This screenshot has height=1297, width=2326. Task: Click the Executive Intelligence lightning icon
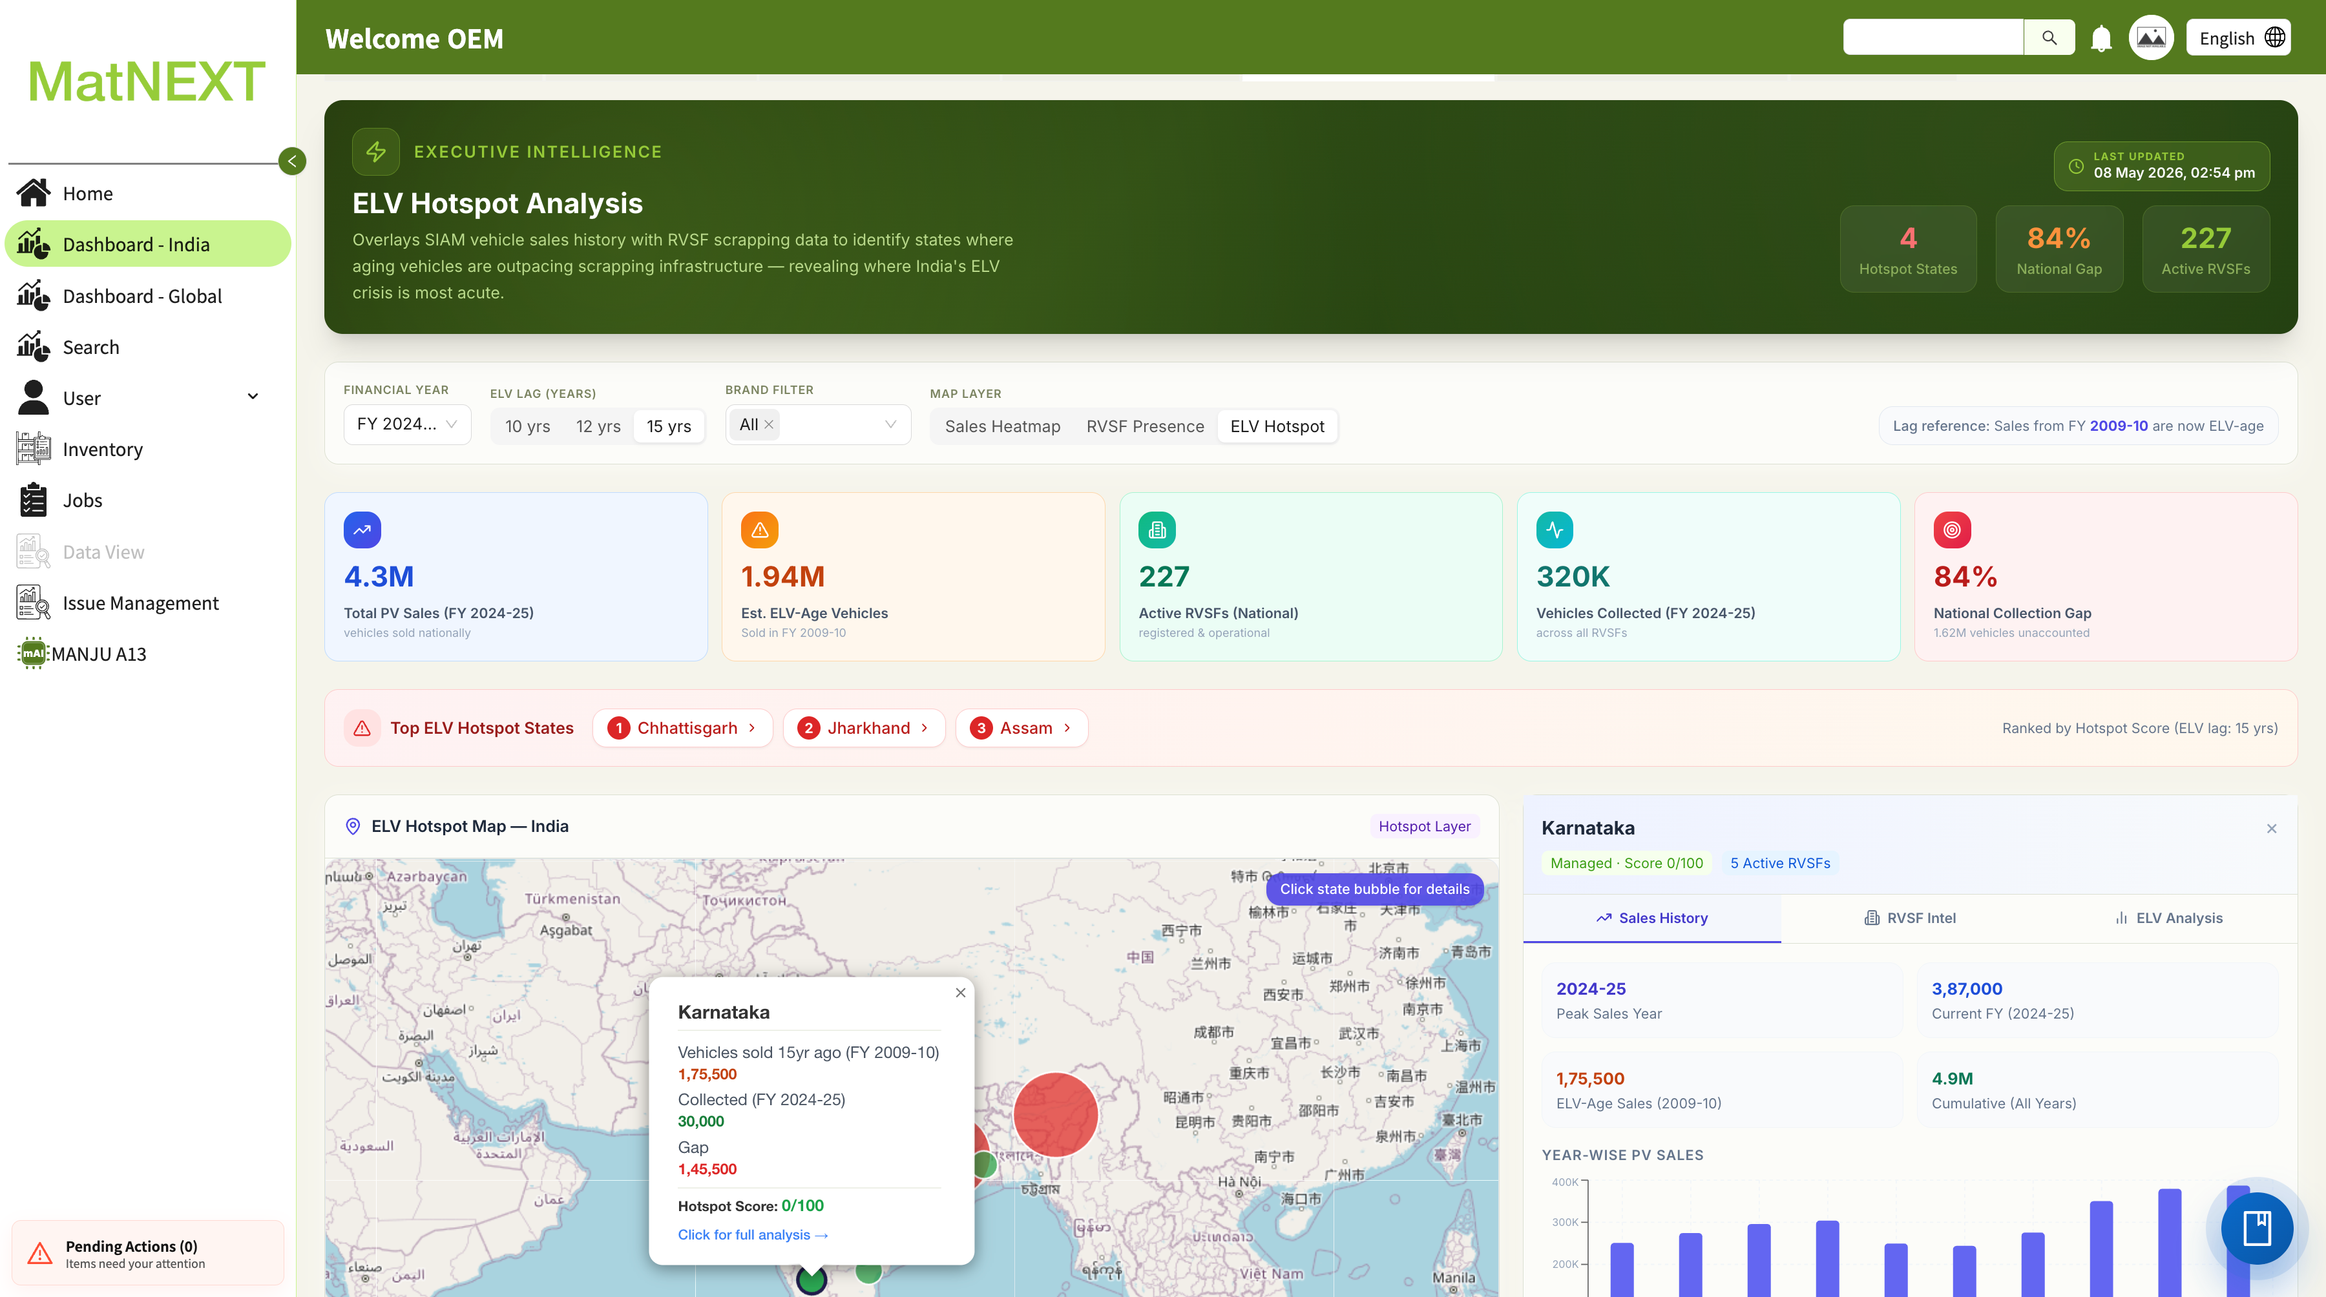(x=375, y=152)
